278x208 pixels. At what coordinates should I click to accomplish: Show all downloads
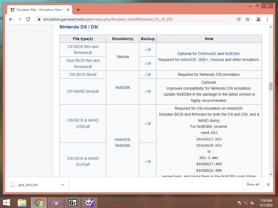coord(253,184)
